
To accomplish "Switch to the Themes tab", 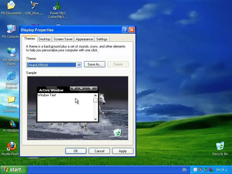I will coord(30,39).
